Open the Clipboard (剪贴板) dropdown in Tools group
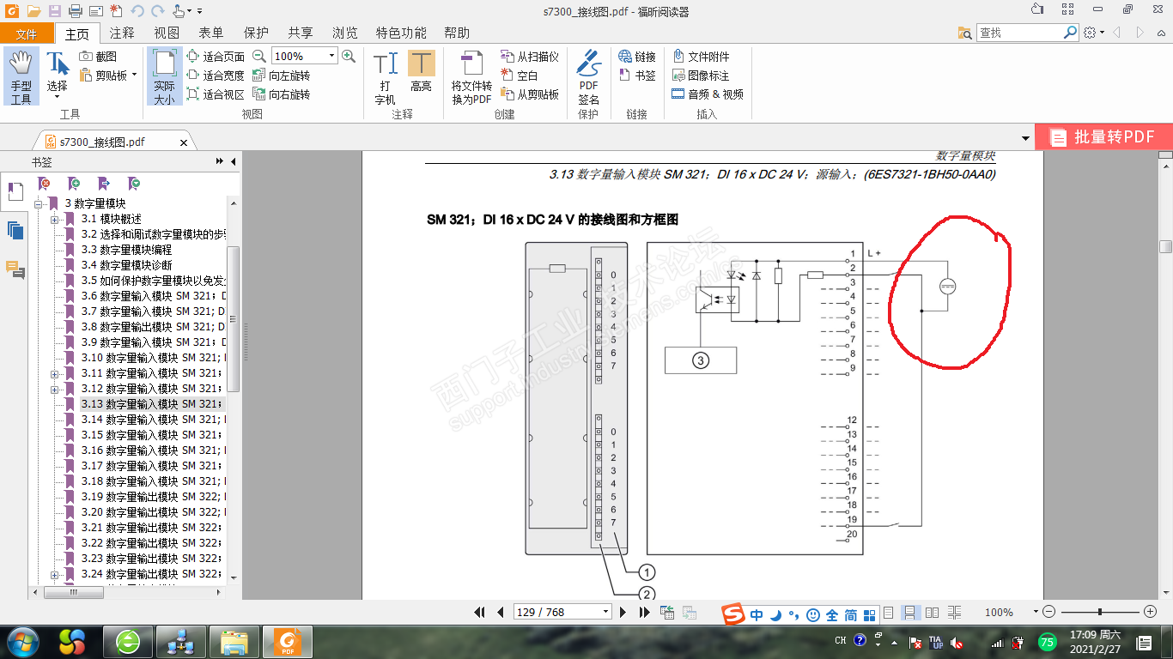 click(133, 76)
